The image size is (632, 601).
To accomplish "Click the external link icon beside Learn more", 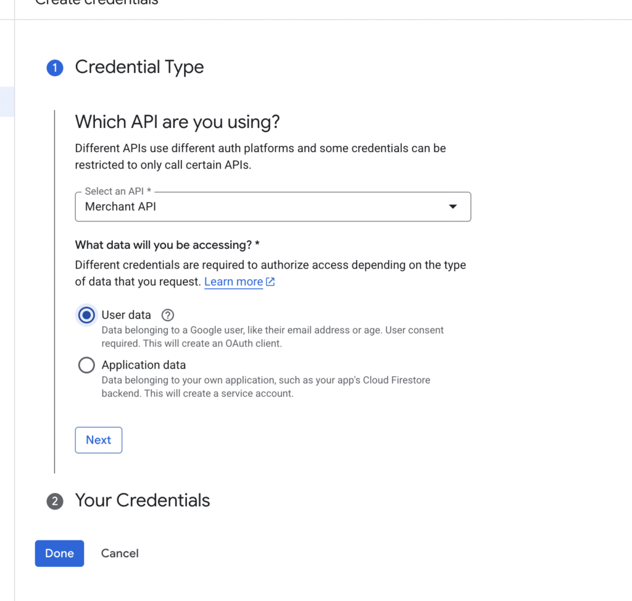I will [270, 282].
